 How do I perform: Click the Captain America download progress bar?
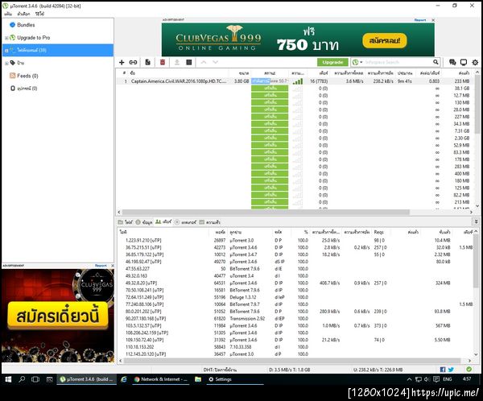pos(270,81)
